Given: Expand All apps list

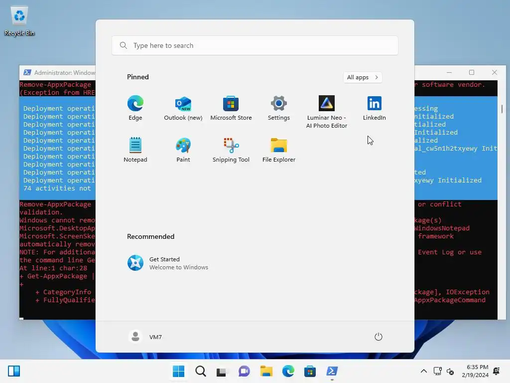Looking at the screenshot, I should click(x=363, y=77).
